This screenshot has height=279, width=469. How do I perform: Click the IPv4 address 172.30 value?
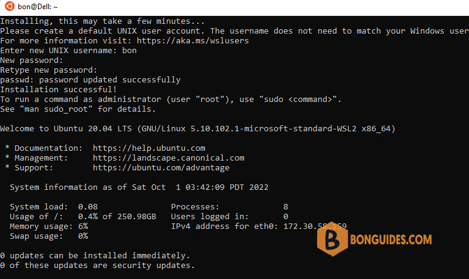[315, 226]
